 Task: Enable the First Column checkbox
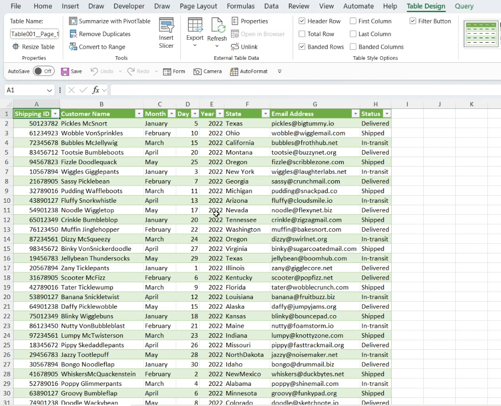click(353, 21)
